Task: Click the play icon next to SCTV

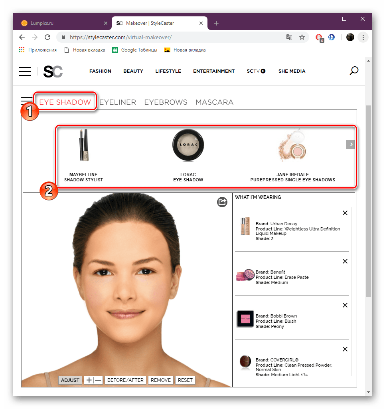Action: click(263, 71)
